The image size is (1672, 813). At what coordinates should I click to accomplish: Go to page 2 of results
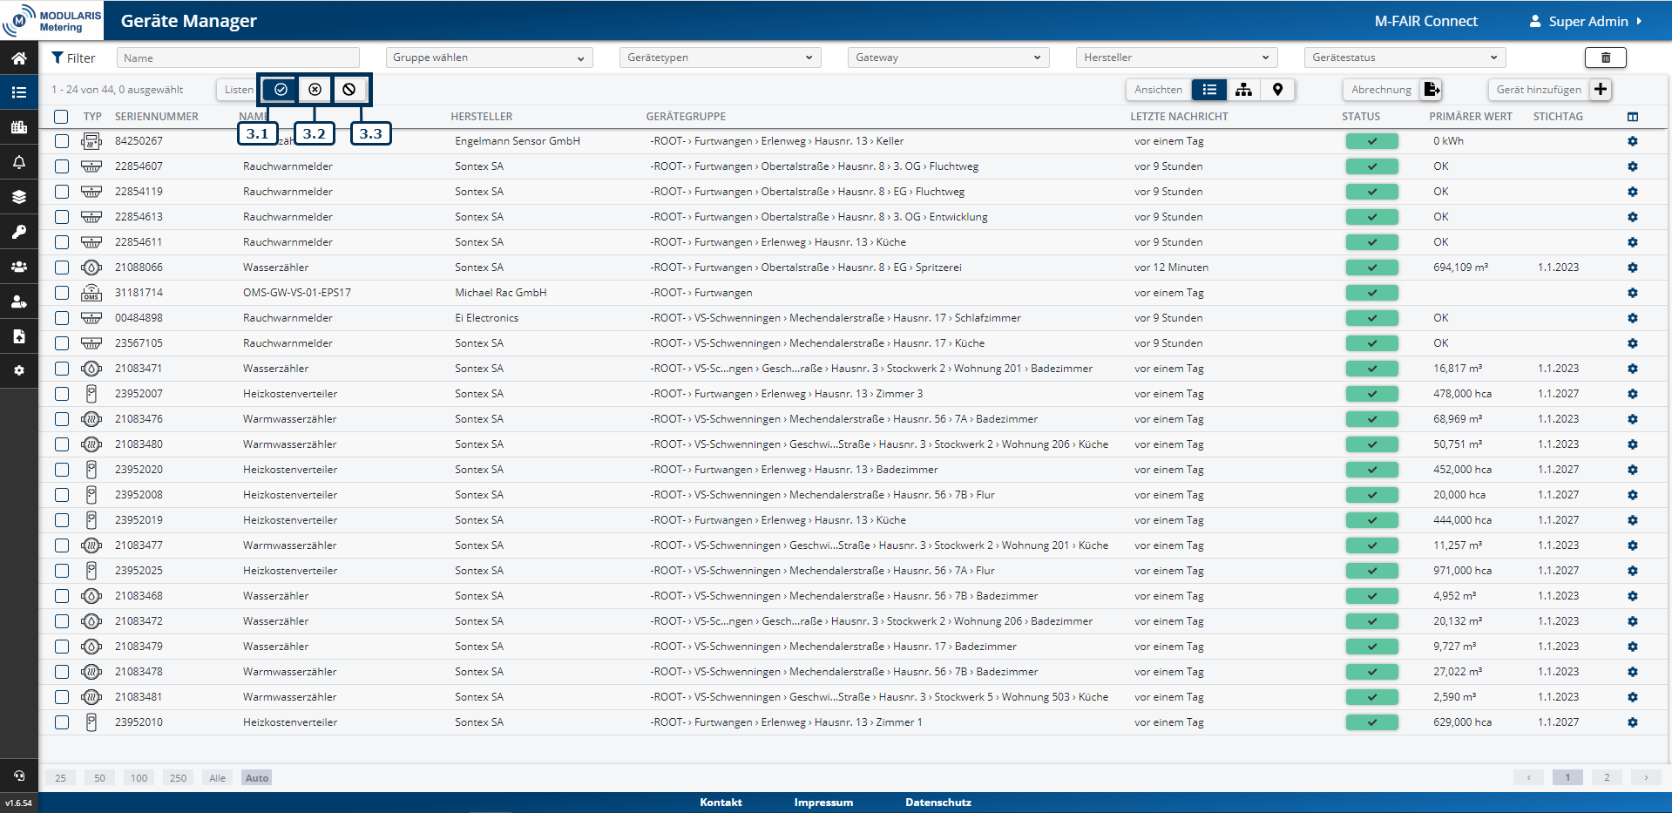1606,778
